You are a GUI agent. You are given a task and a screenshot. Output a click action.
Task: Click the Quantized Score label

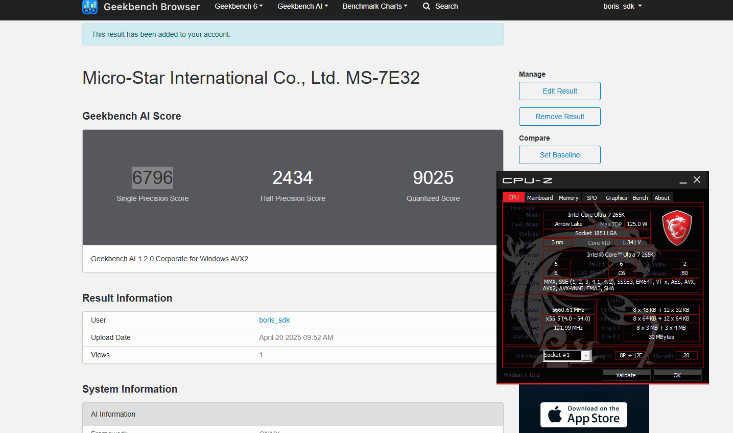[433, 198]
